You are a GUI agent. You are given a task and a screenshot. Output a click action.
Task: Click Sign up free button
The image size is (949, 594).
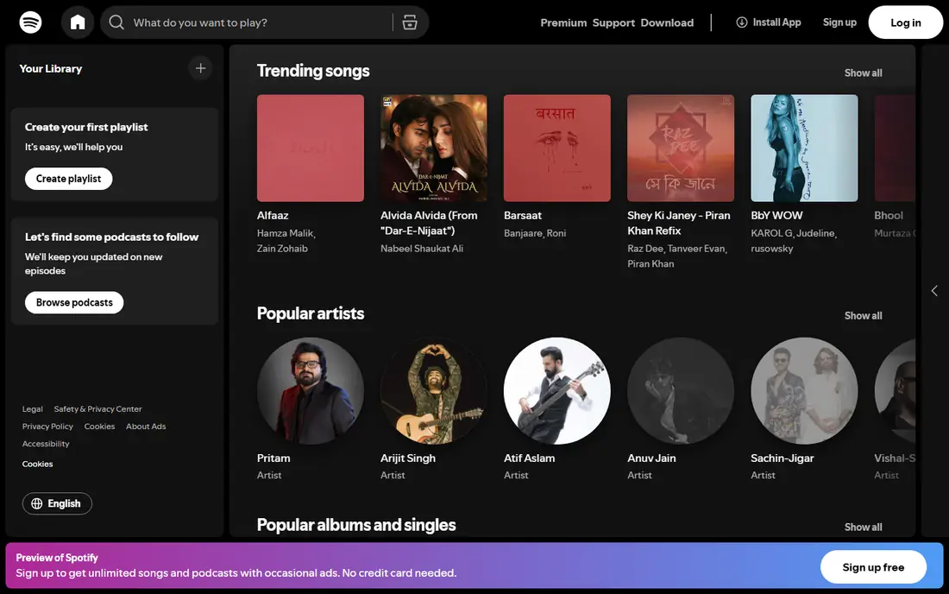coord(873,566)
